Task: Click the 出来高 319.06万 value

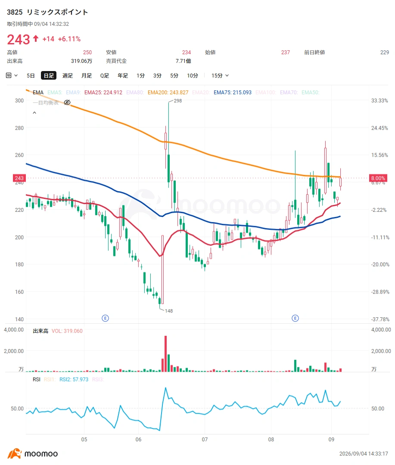Action: [x=81, y=61]
